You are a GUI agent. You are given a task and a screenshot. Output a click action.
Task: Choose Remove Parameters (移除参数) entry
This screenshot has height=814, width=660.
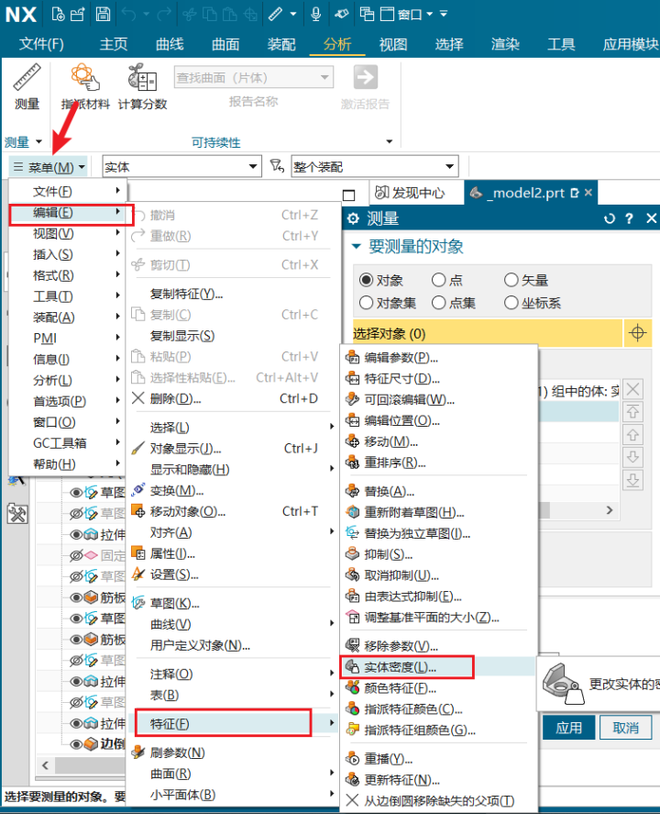(x=401, y=646)
